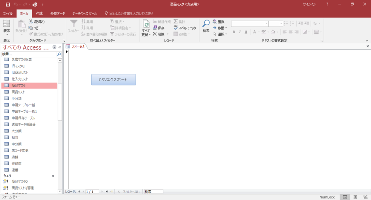Click the サインイン link

[309, 4]
